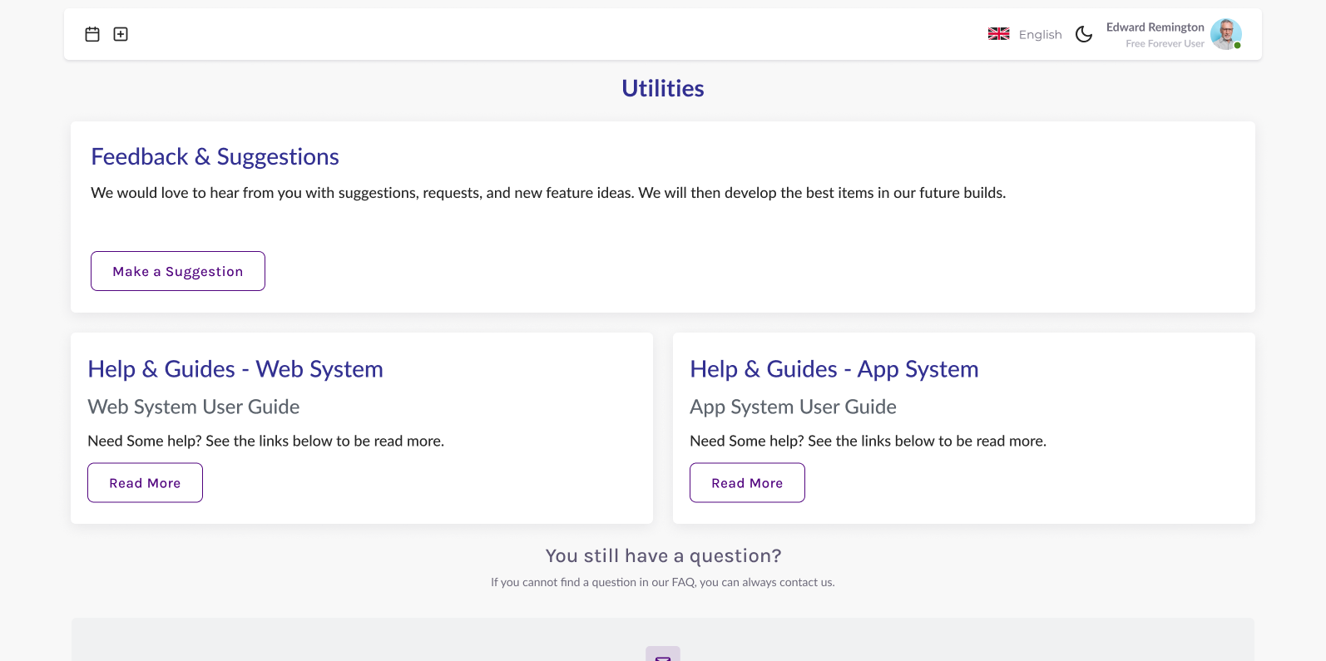Viewport: 1326px width, 661px height.
Task: Click the Help & Guides - App System title
Action: 834,369
